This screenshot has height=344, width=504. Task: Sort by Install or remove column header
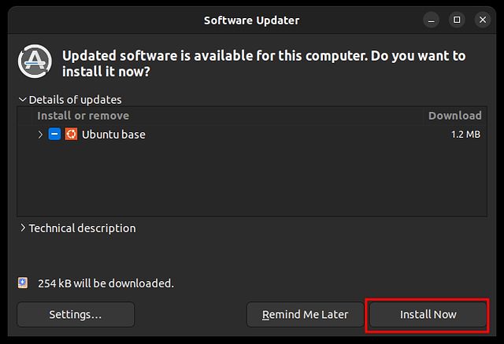83,116
